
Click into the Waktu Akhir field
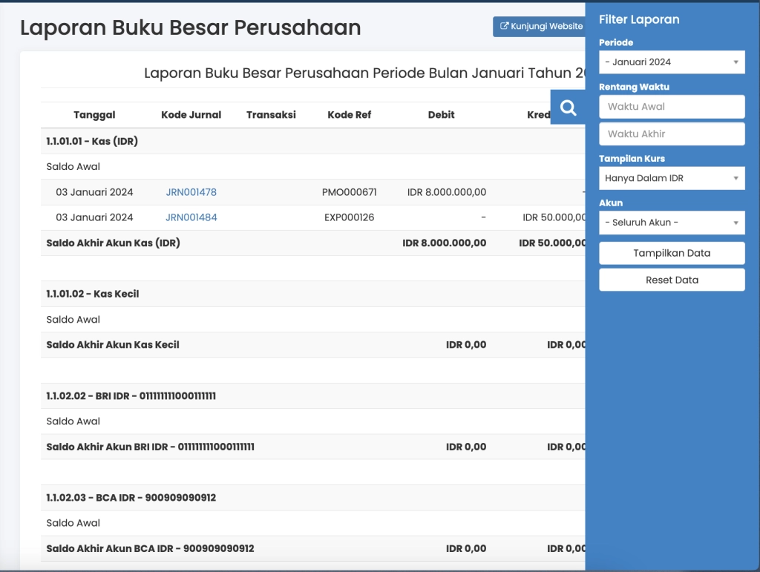coord(671,134)
